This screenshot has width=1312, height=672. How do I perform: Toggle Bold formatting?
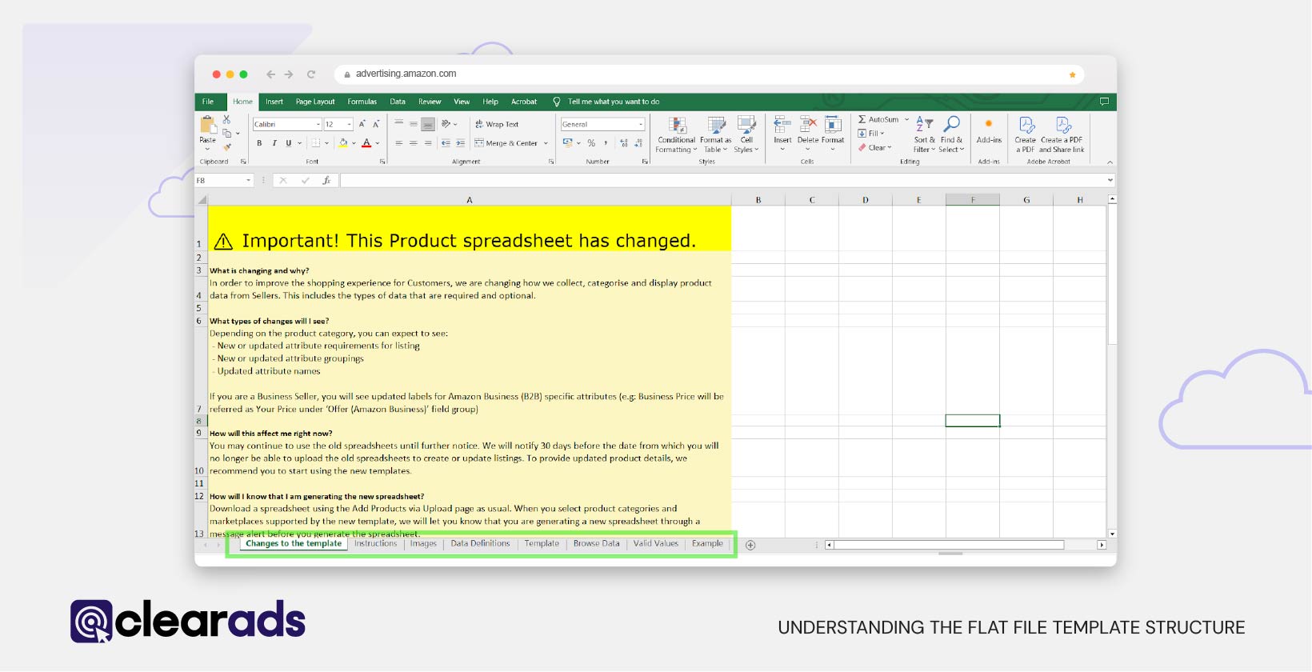click(x=259, y=143)
